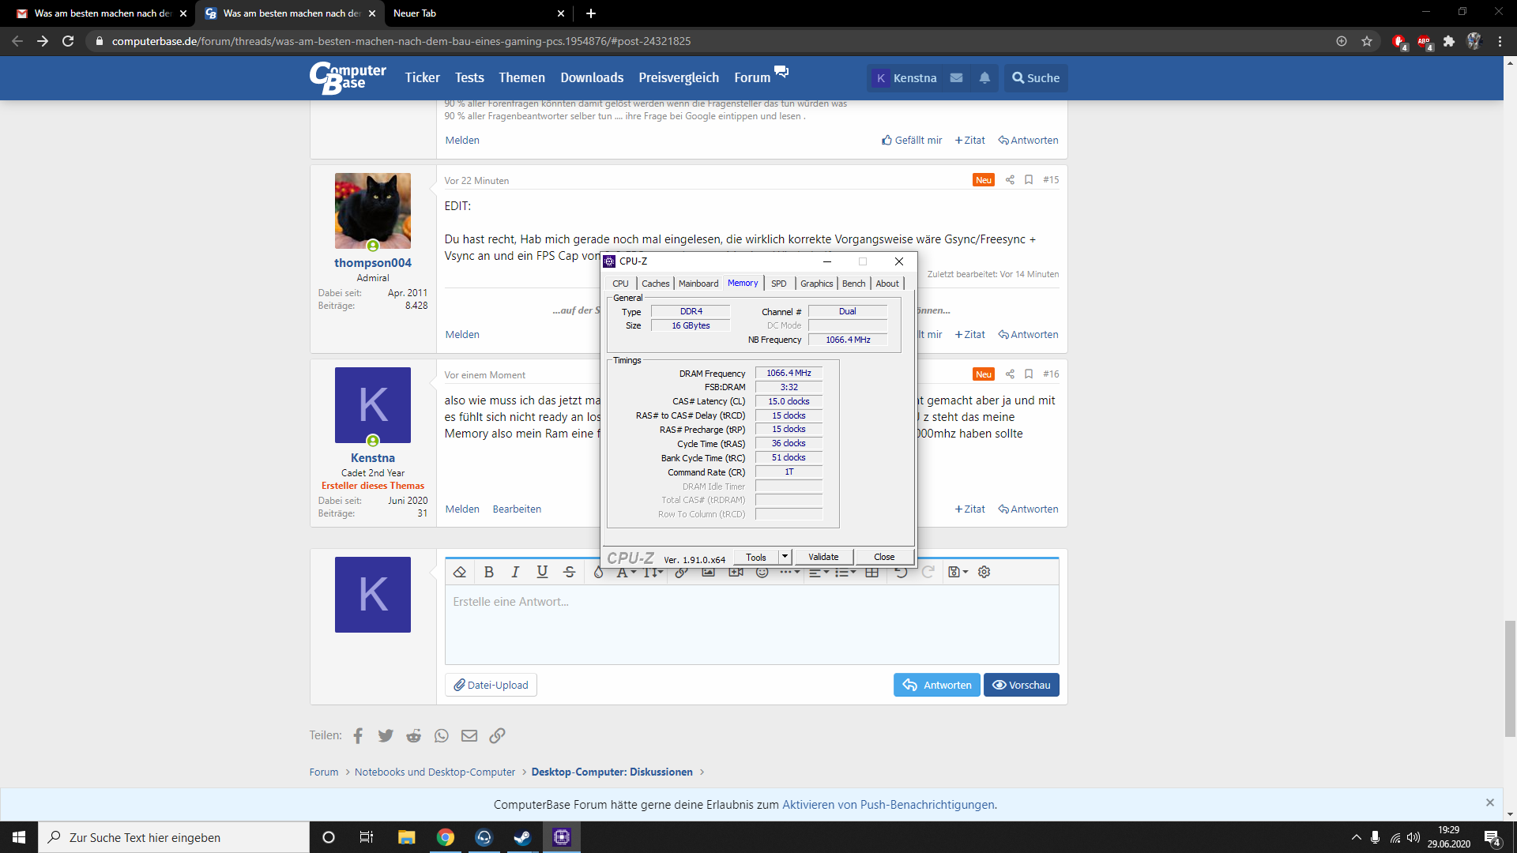Open the editor settings gear icon
Screen dimensions: 1517x853
click(984, 572)
